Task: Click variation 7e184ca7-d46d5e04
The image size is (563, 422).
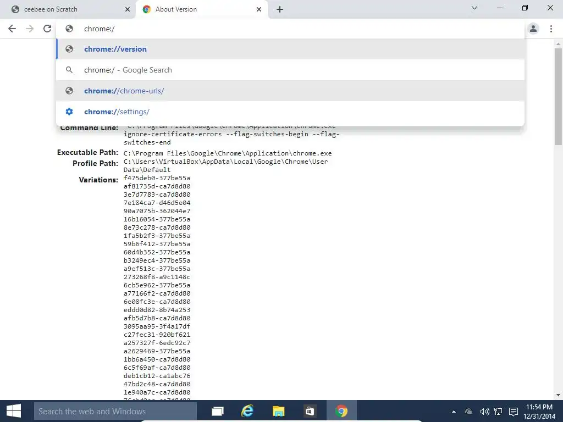Action: pos(157,203)
